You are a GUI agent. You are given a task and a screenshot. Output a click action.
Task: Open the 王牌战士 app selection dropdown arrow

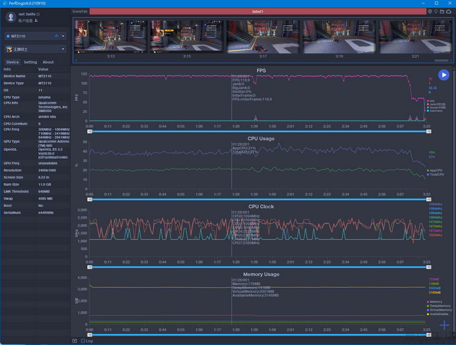63,49
